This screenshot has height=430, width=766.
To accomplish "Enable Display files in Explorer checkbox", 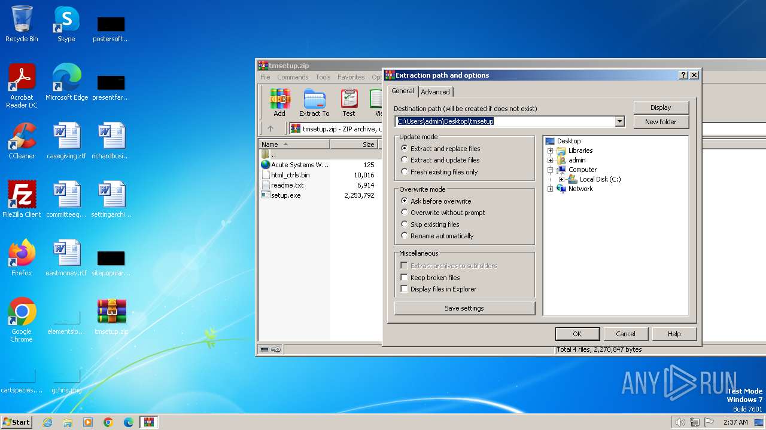I will click(405, 288).
